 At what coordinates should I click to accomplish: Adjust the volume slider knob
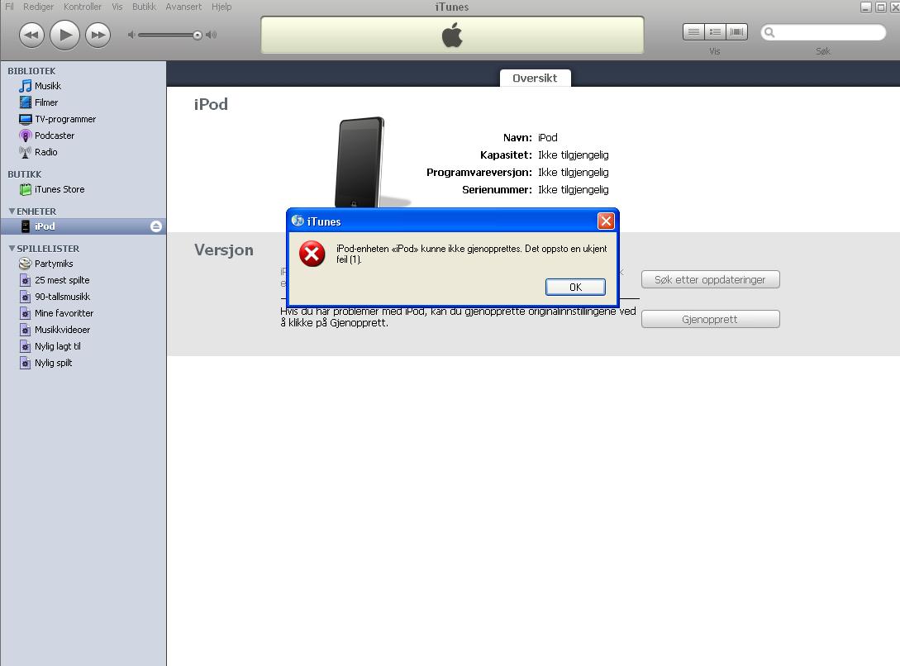coord(198,35)
